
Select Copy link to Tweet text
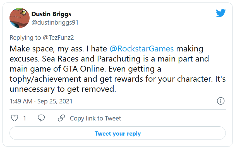[95, 118]
